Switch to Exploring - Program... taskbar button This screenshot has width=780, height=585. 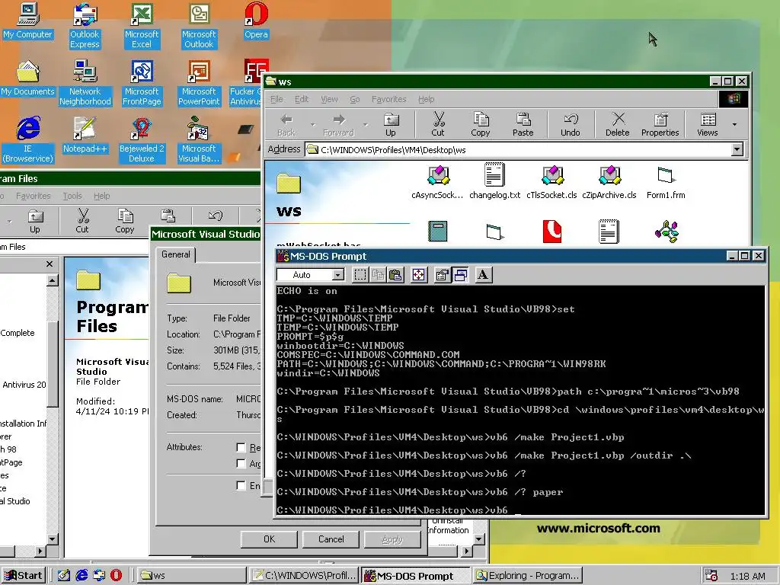[x=529, y=576]
